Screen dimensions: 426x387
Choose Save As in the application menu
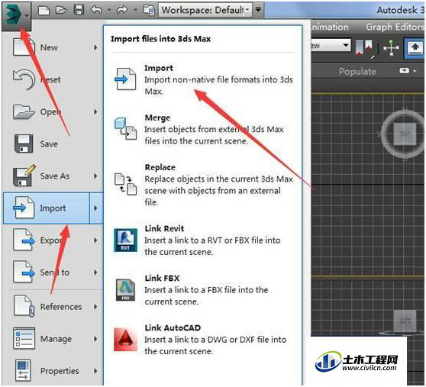pos(53,176)
